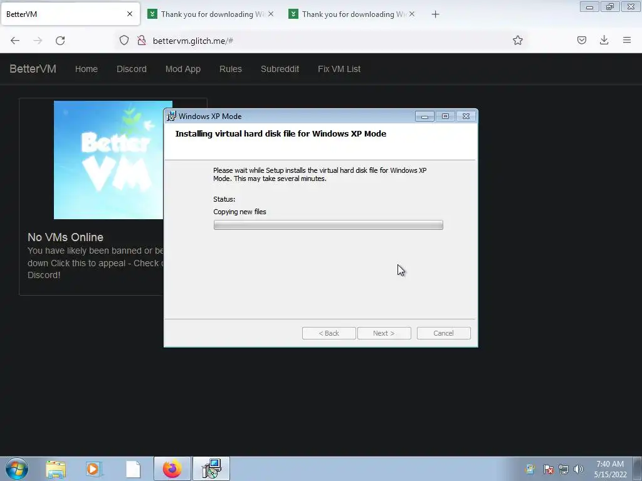Click Fix VM List in the navbar

[339, 69]
